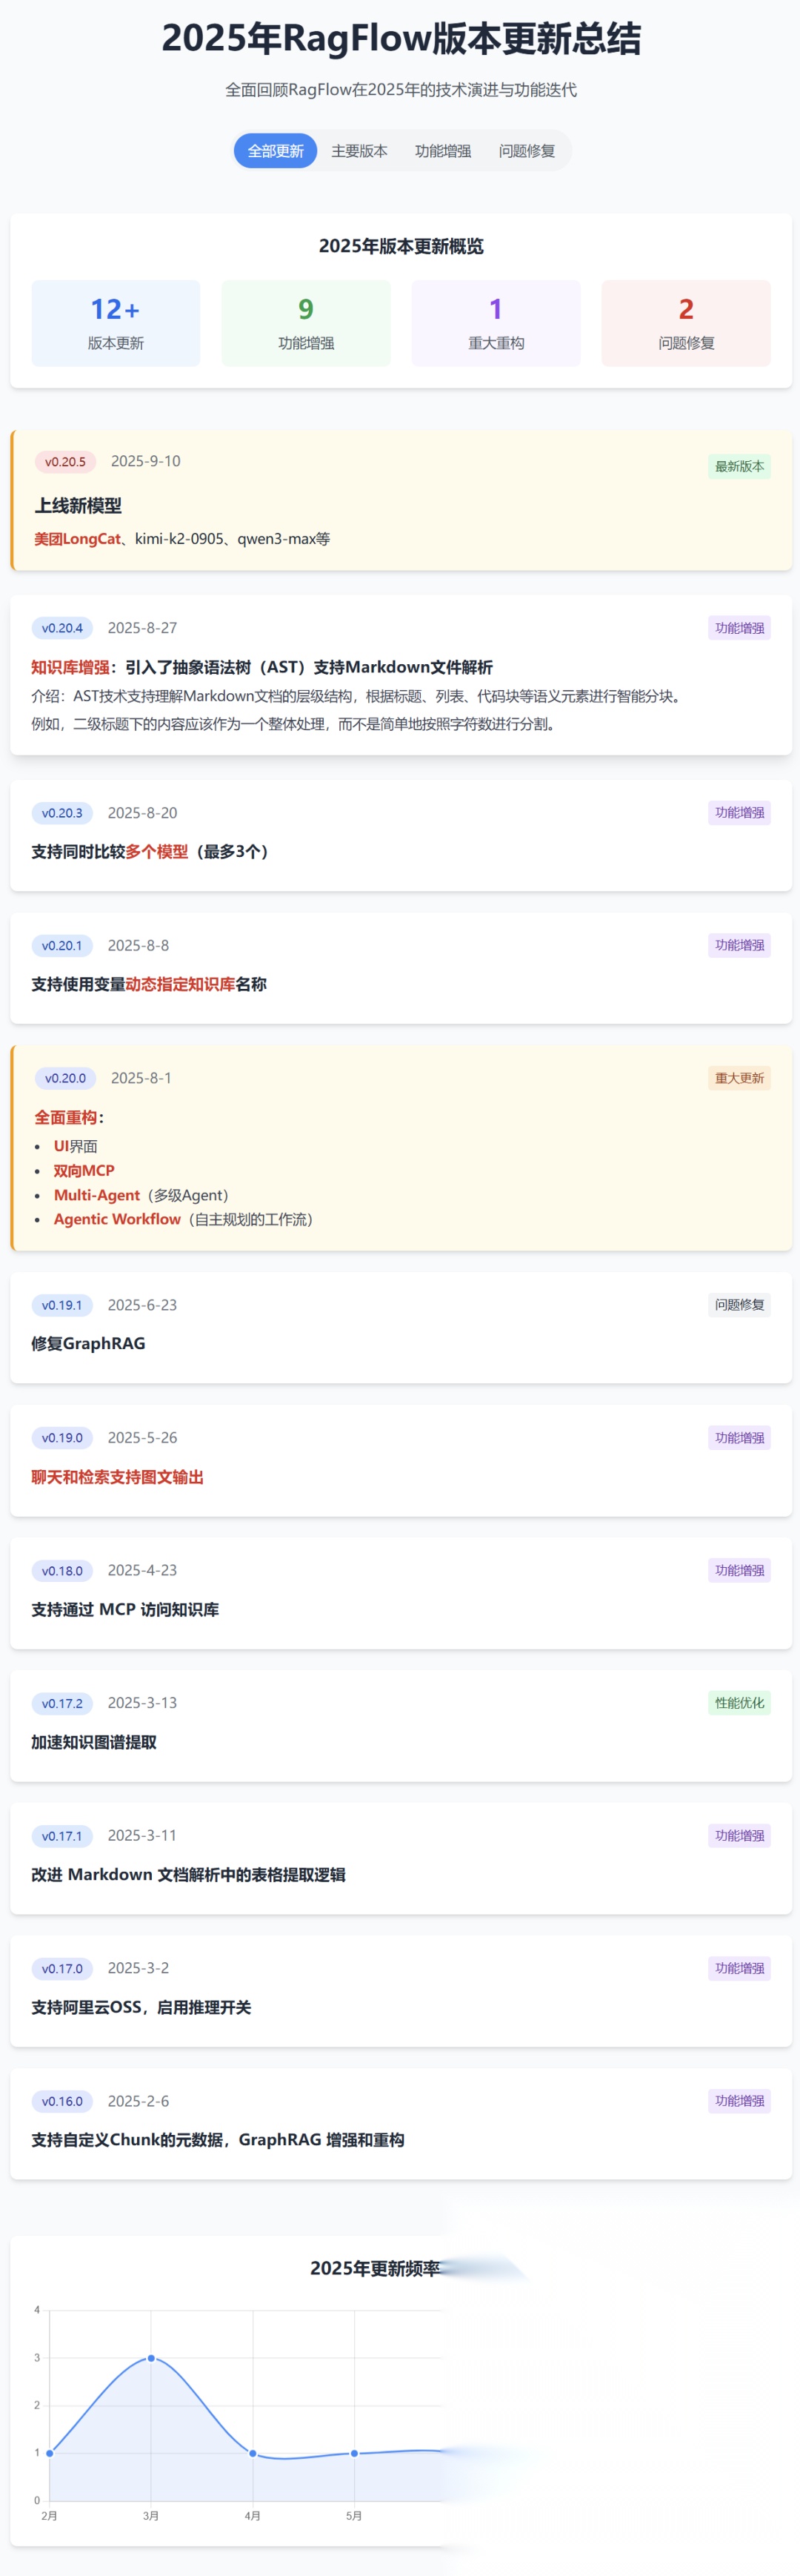Click the v0.19.0 version badge
The width and height of the screenshot is (800, 2576).
point(62,1438)
